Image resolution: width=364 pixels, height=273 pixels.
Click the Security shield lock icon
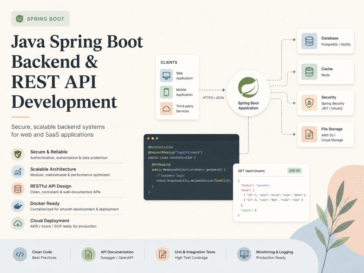[x=309, y=103]
